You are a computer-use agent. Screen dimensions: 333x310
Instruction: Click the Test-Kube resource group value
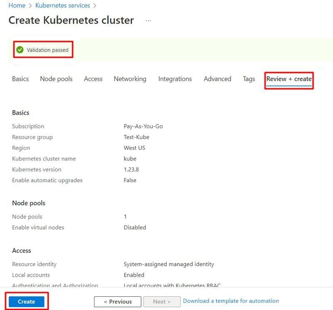(137, 137)
